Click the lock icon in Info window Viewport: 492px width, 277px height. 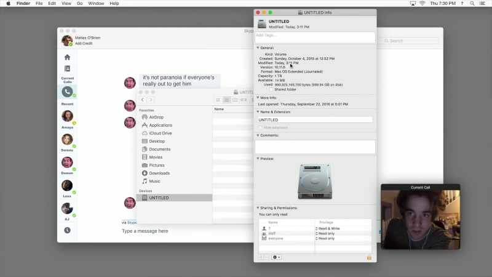tap(370, 258)
